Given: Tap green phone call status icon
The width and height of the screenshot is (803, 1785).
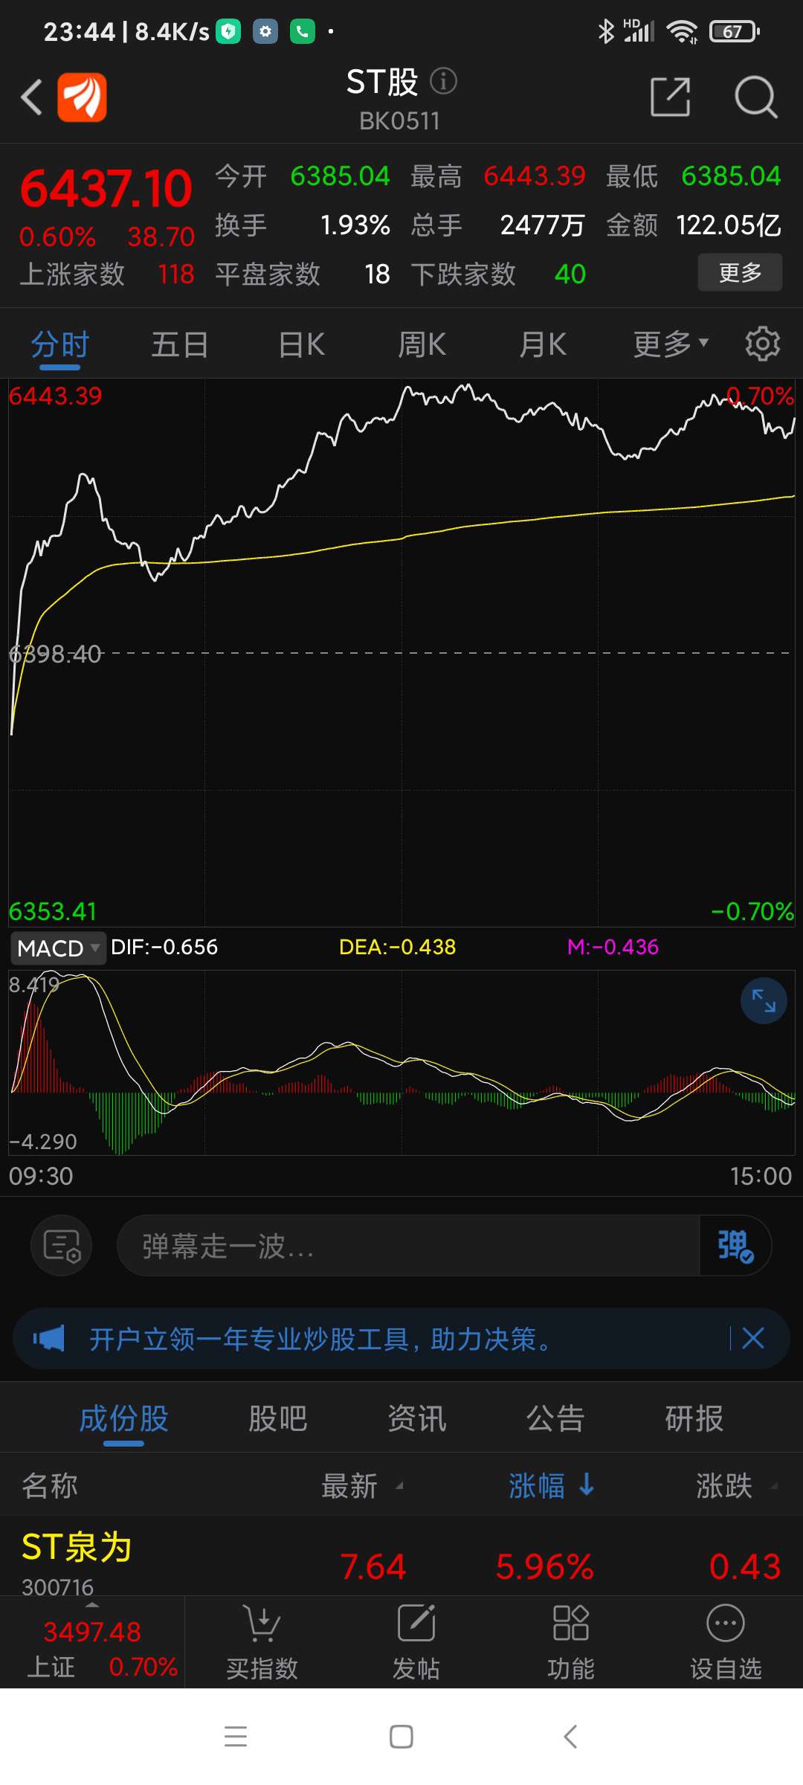Looking at the screenshot, I should 302,31.
